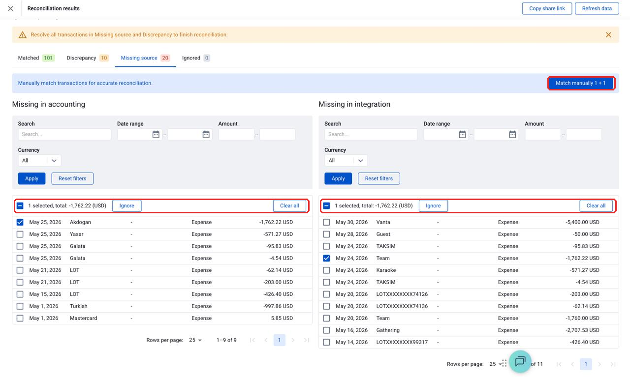
Task: Uncheck the Akdogan transaction row
Action: [x=20, y=222]
